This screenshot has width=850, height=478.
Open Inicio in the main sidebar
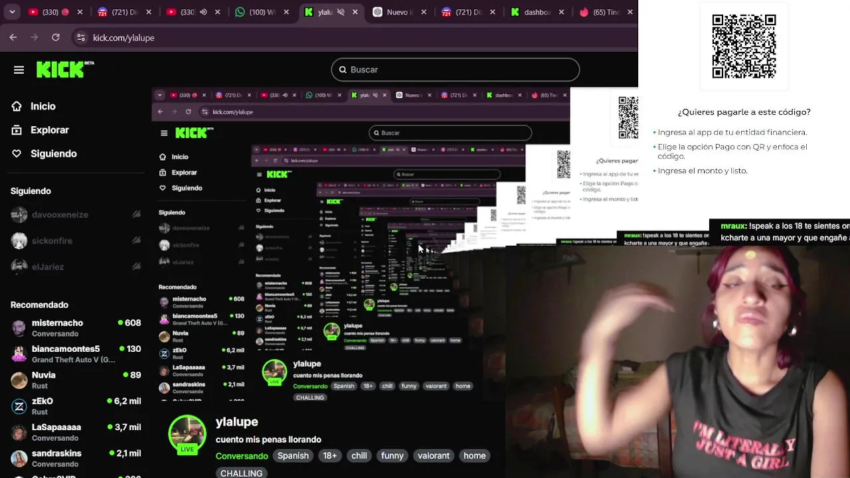[42, 106]
